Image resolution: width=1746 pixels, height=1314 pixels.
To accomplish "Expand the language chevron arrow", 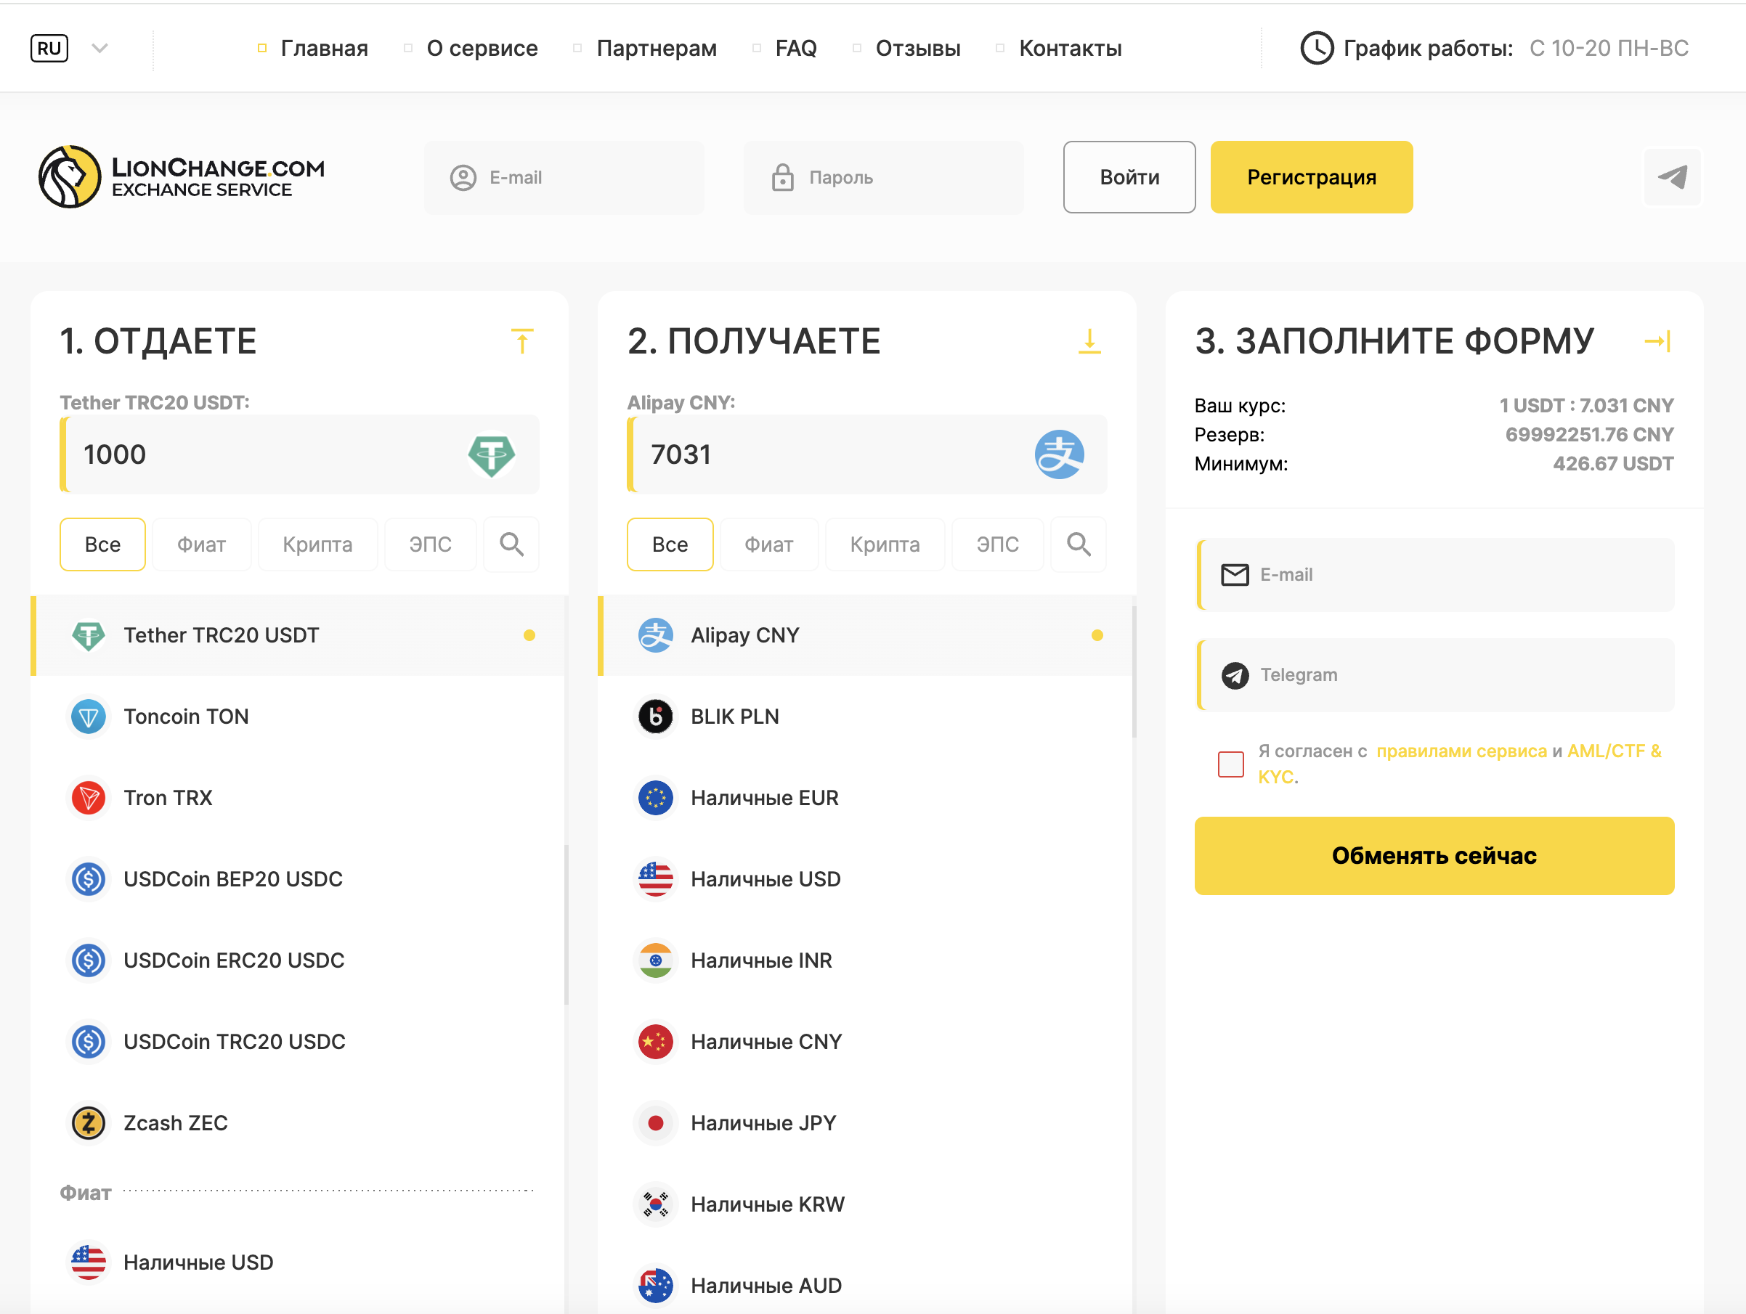I will coord(100,48).
